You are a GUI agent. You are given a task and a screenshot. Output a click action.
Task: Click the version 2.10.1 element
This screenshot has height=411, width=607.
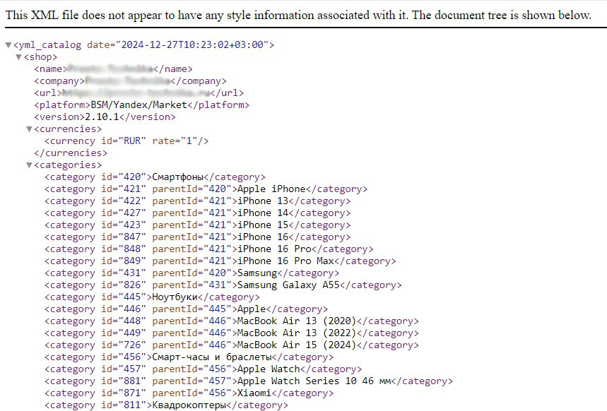click(x=105, y=117)
